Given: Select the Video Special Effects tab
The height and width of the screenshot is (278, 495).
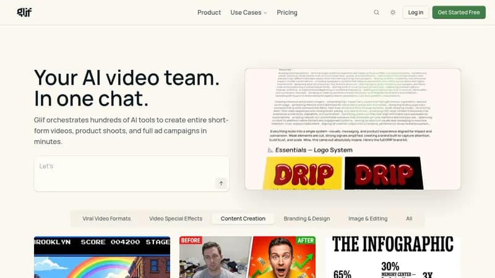Looking at the screenshot, I should (176, 219).
